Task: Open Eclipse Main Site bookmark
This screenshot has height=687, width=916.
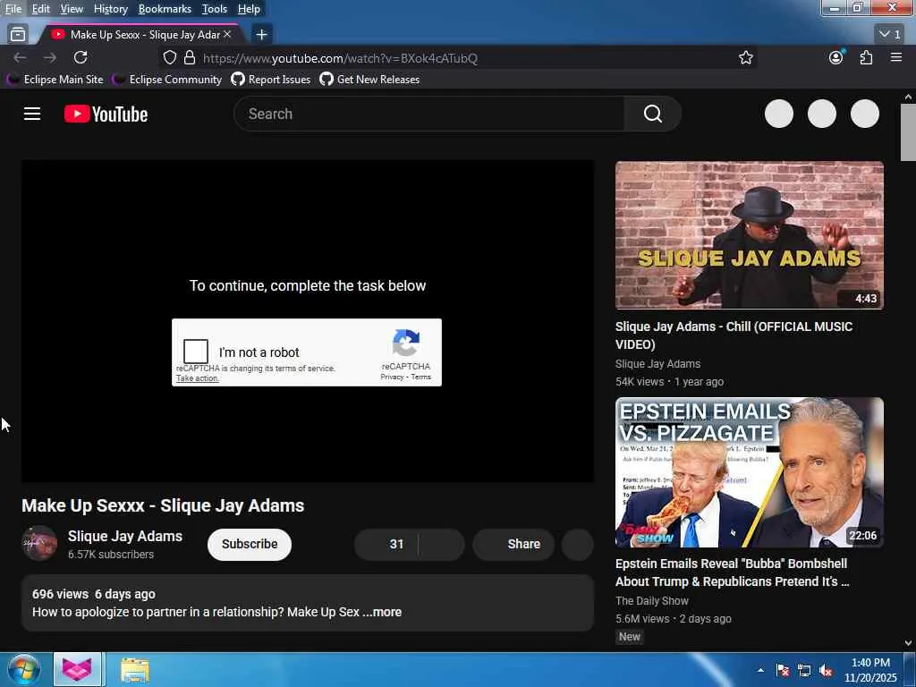Action: [55, 80]
